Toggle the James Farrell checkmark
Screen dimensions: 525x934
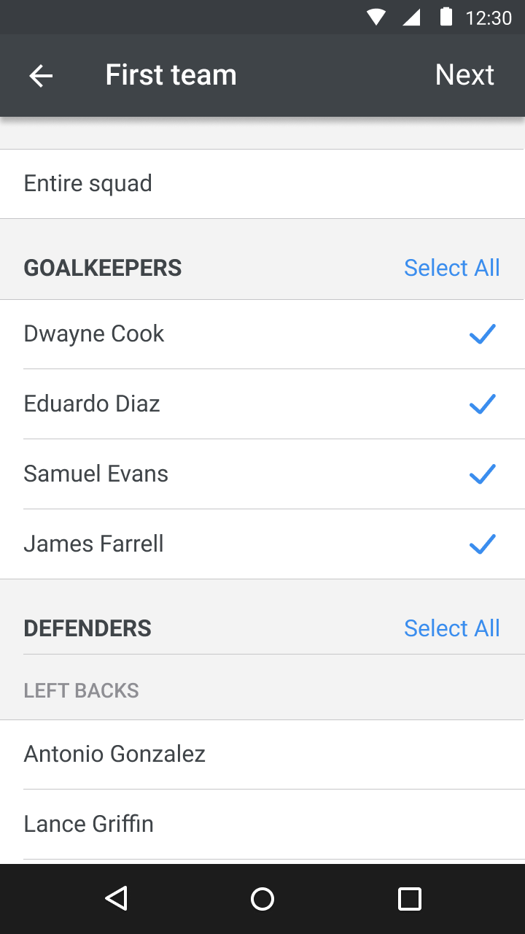click(x=482, y=544)
